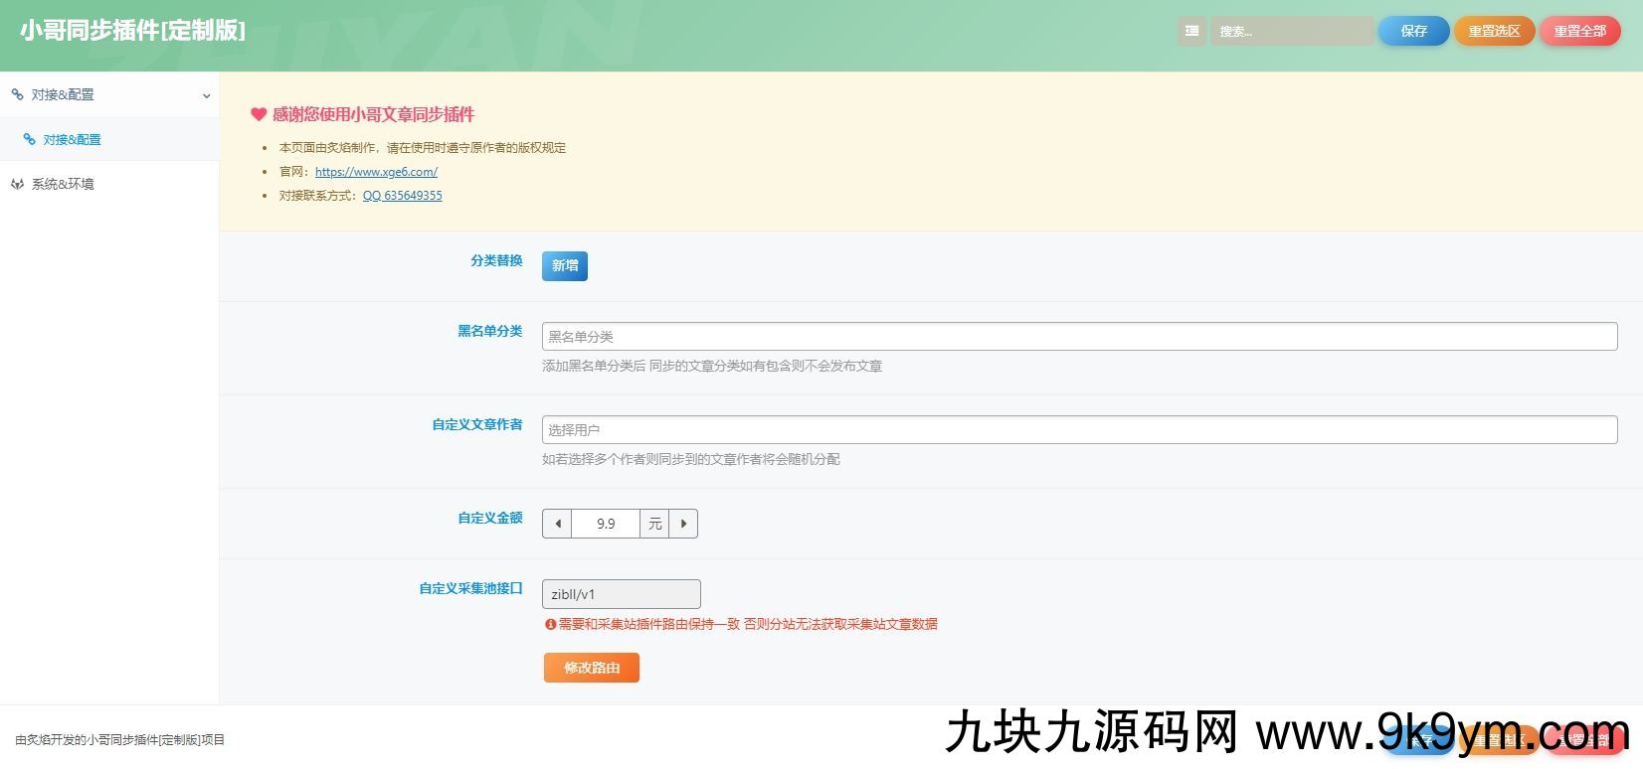Open the 自定义文章作者 user selector
The width and height of the screenshot is (1643, 769).
point(1079,430)
